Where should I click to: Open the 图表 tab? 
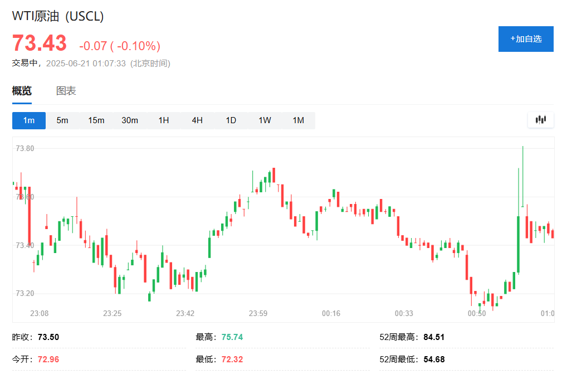[66, 91]
